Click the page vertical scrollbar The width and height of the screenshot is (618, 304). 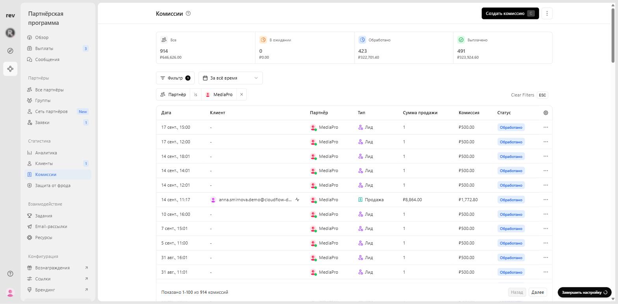613,35
